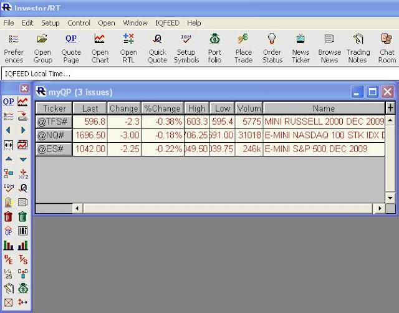
Task: Click the Open Group toolbar button
Action: (x=42, y=49)
